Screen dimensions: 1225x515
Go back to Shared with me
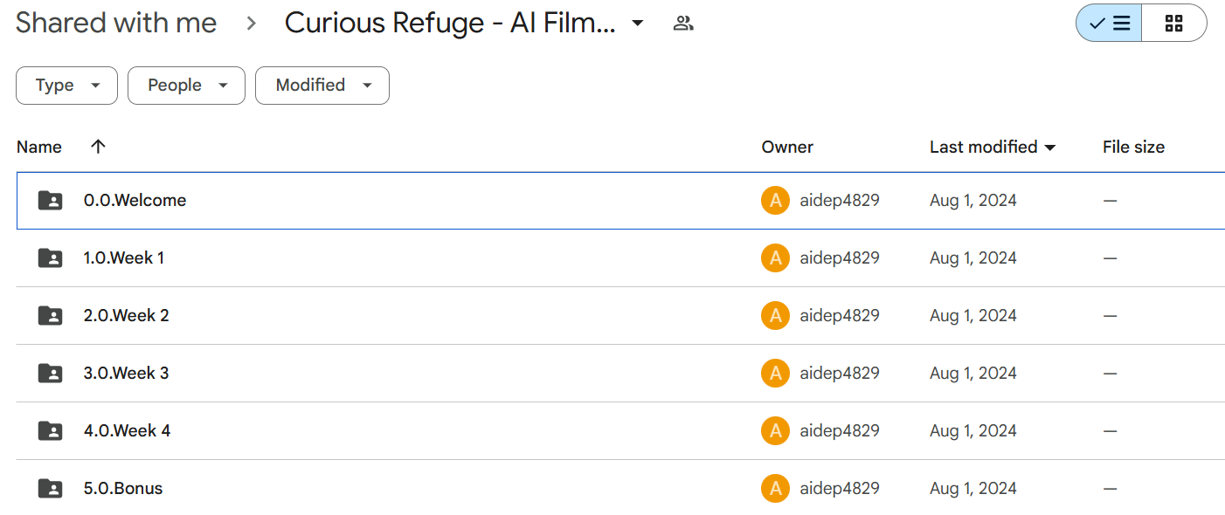116,24
